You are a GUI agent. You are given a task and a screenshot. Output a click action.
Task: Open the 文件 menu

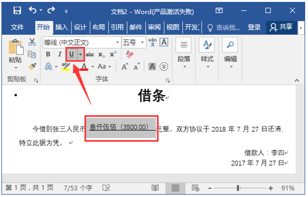(17, 27)
